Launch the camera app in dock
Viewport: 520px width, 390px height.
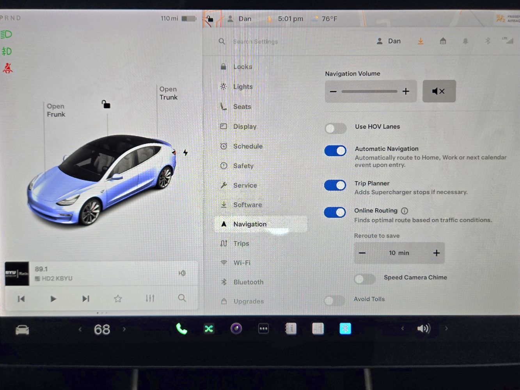pyautogui.click(x=236, y=329)
